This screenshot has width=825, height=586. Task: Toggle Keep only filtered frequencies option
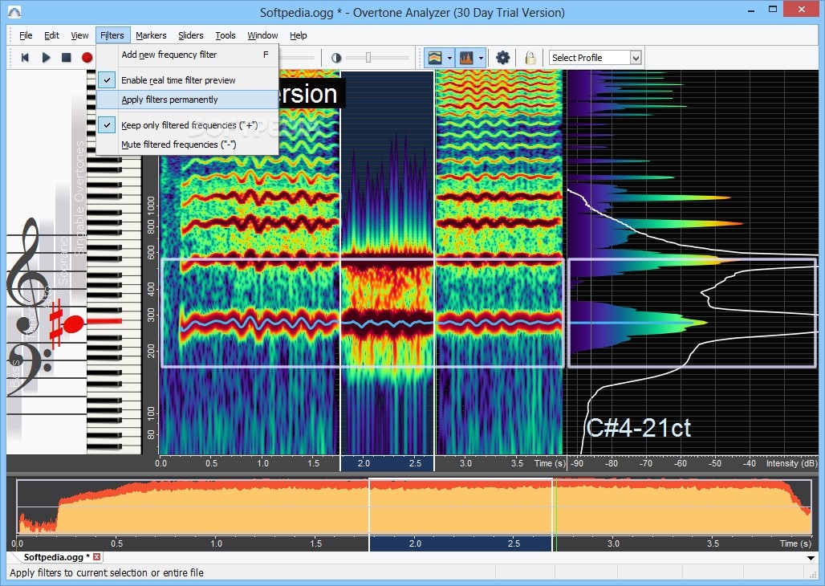click(187, 125)
